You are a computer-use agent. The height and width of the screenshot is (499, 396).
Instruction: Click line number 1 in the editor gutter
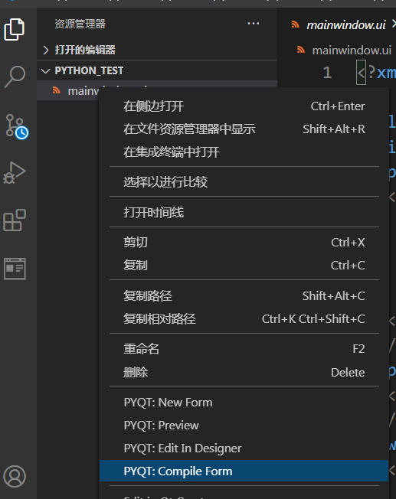coord(327,73)
